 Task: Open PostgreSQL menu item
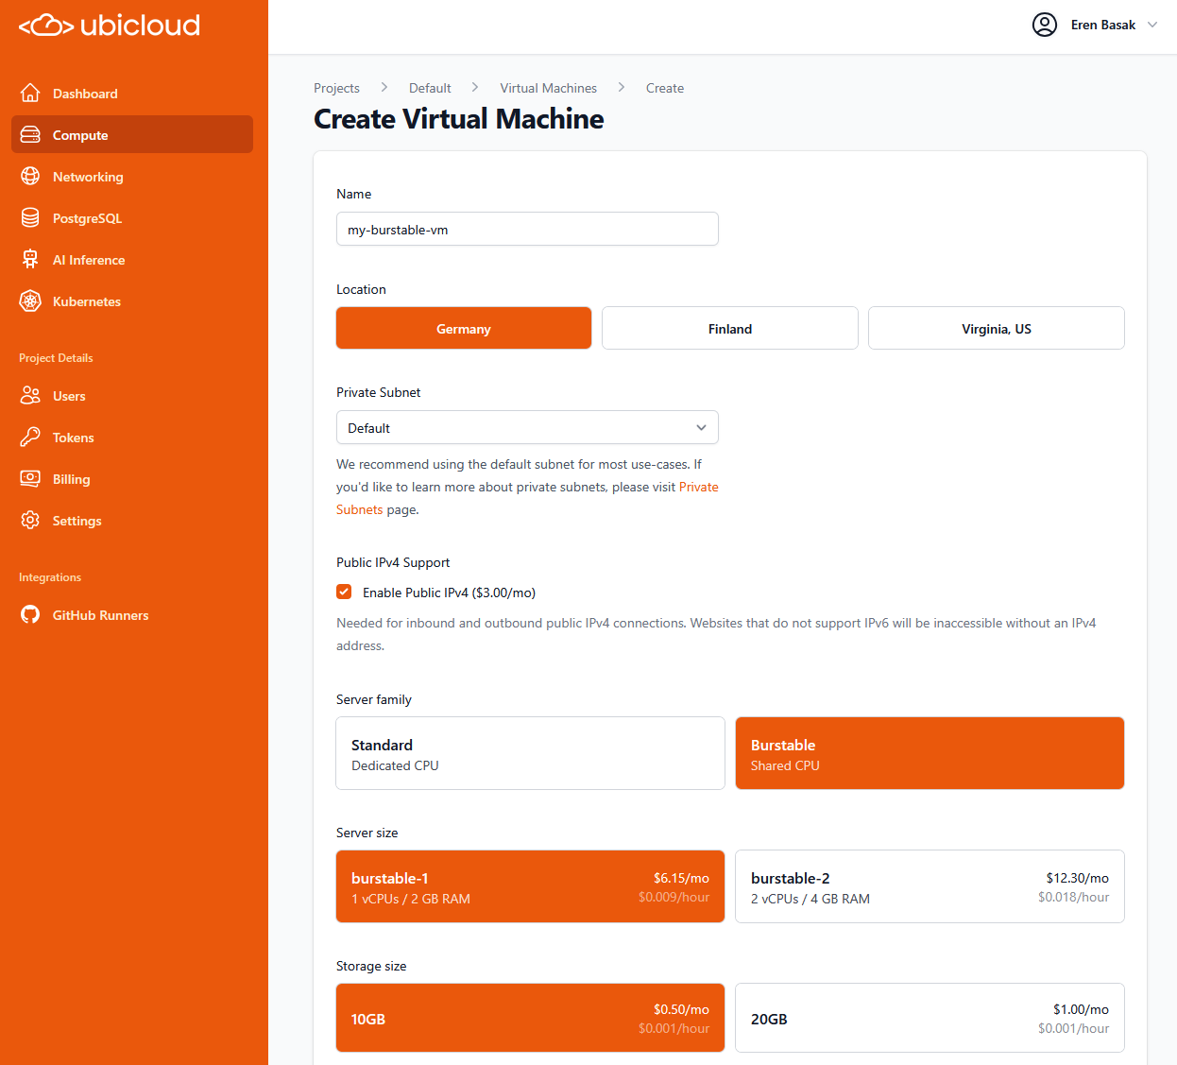[x=132, y=217]
